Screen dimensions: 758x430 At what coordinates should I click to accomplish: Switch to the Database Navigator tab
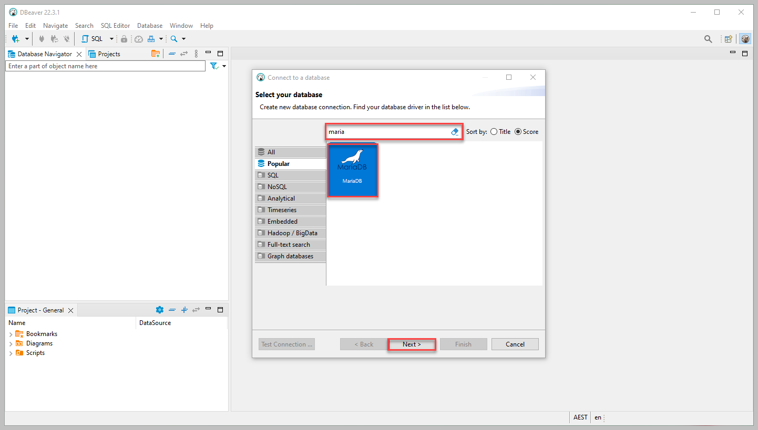coord(45,54)
